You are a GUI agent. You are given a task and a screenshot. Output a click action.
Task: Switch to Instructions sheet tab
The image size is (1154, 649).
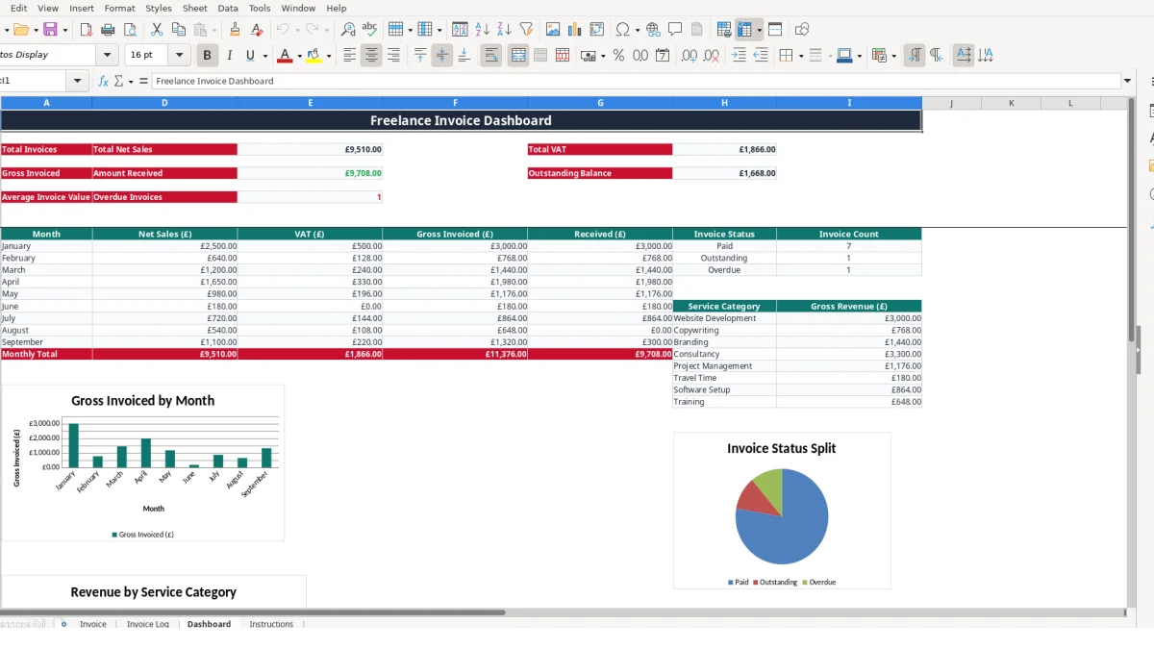coord(271,624)
